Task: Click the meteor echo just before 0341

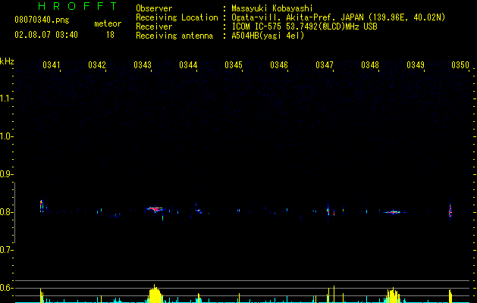Action: tap(42, 206)
